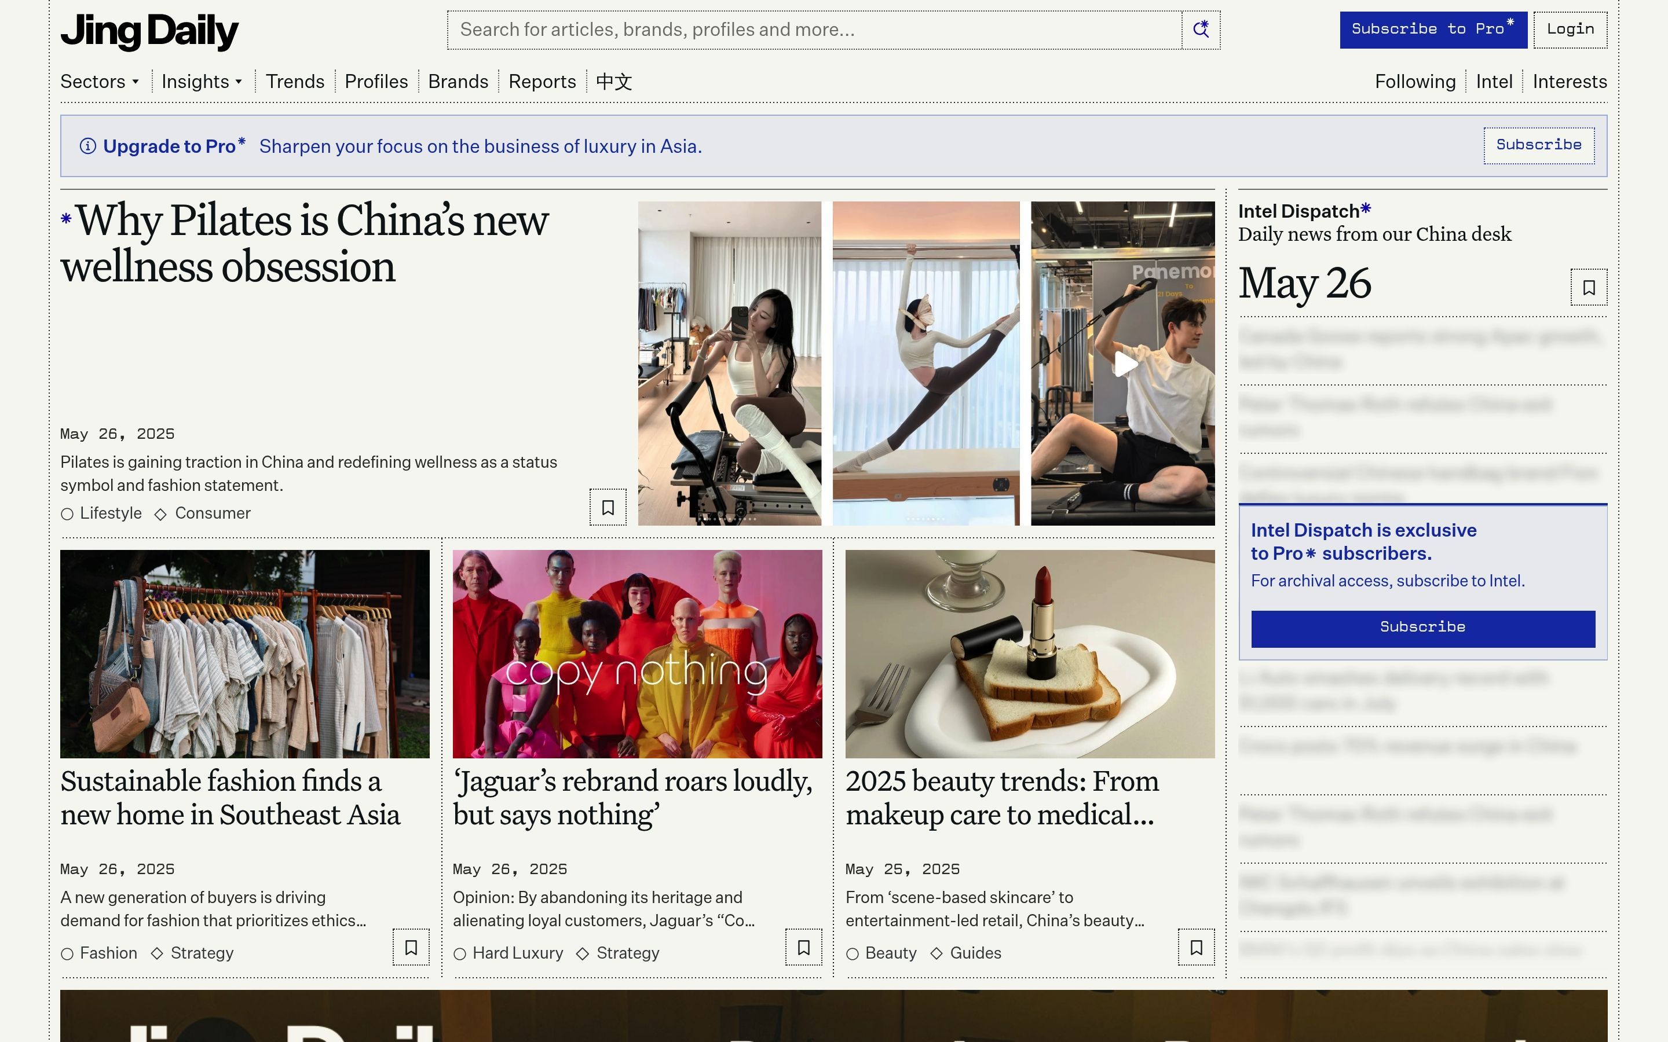Open the Jing Daily logo homepage
Viewport: 1668px width, 1042px height.
tap(149, 31)
